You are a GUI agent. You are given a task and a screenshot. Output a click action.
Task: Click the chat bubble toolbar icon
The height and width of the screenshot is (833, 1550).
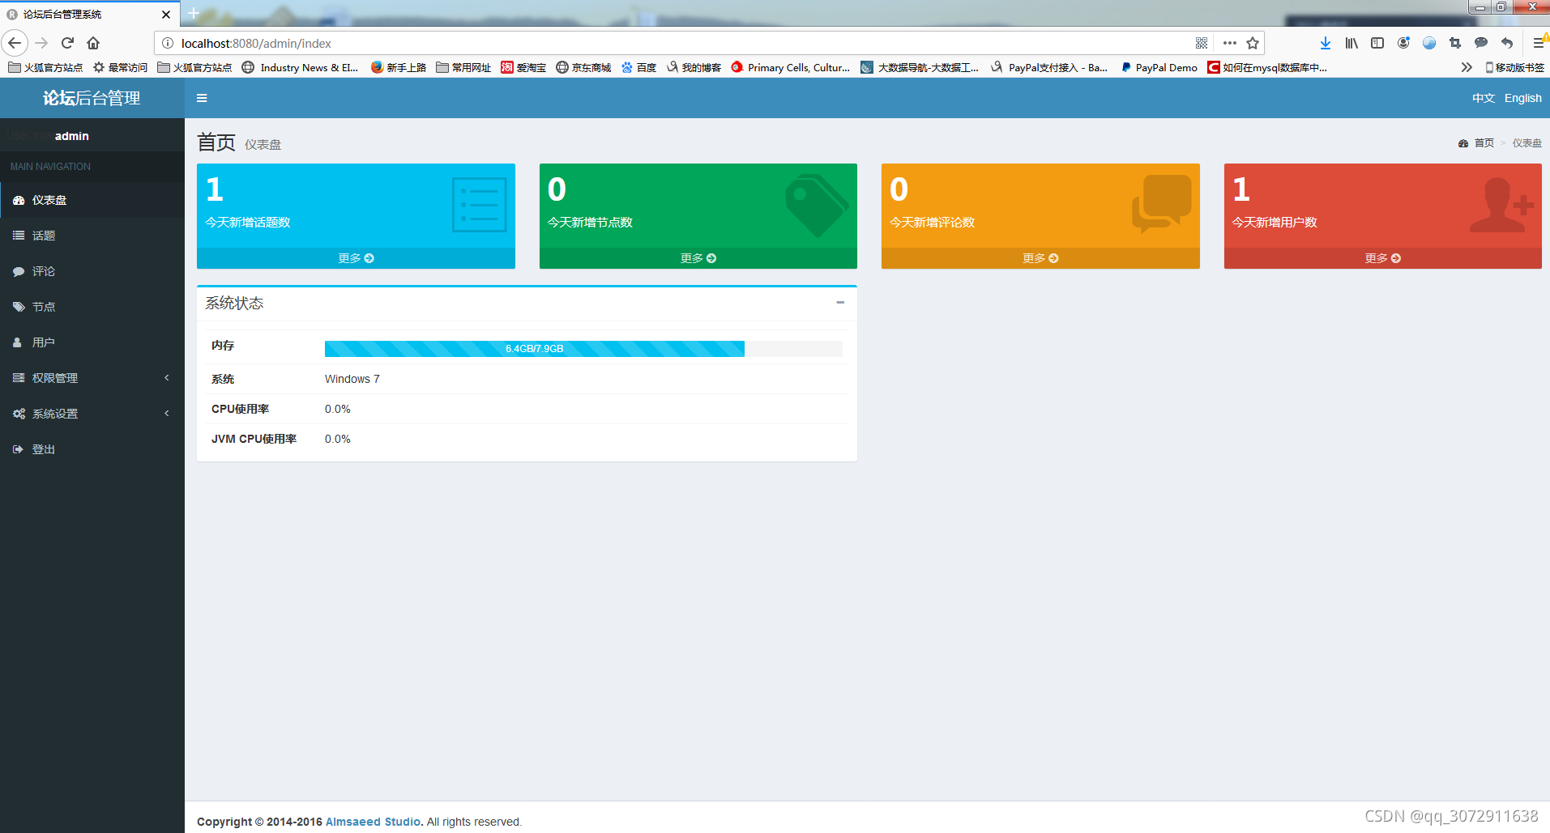(1481, 43)
